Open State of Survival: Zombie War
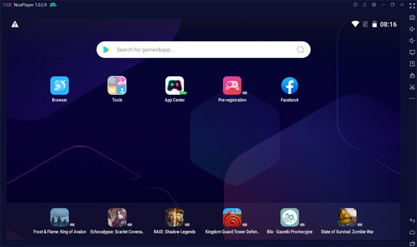 pos(347,217)
